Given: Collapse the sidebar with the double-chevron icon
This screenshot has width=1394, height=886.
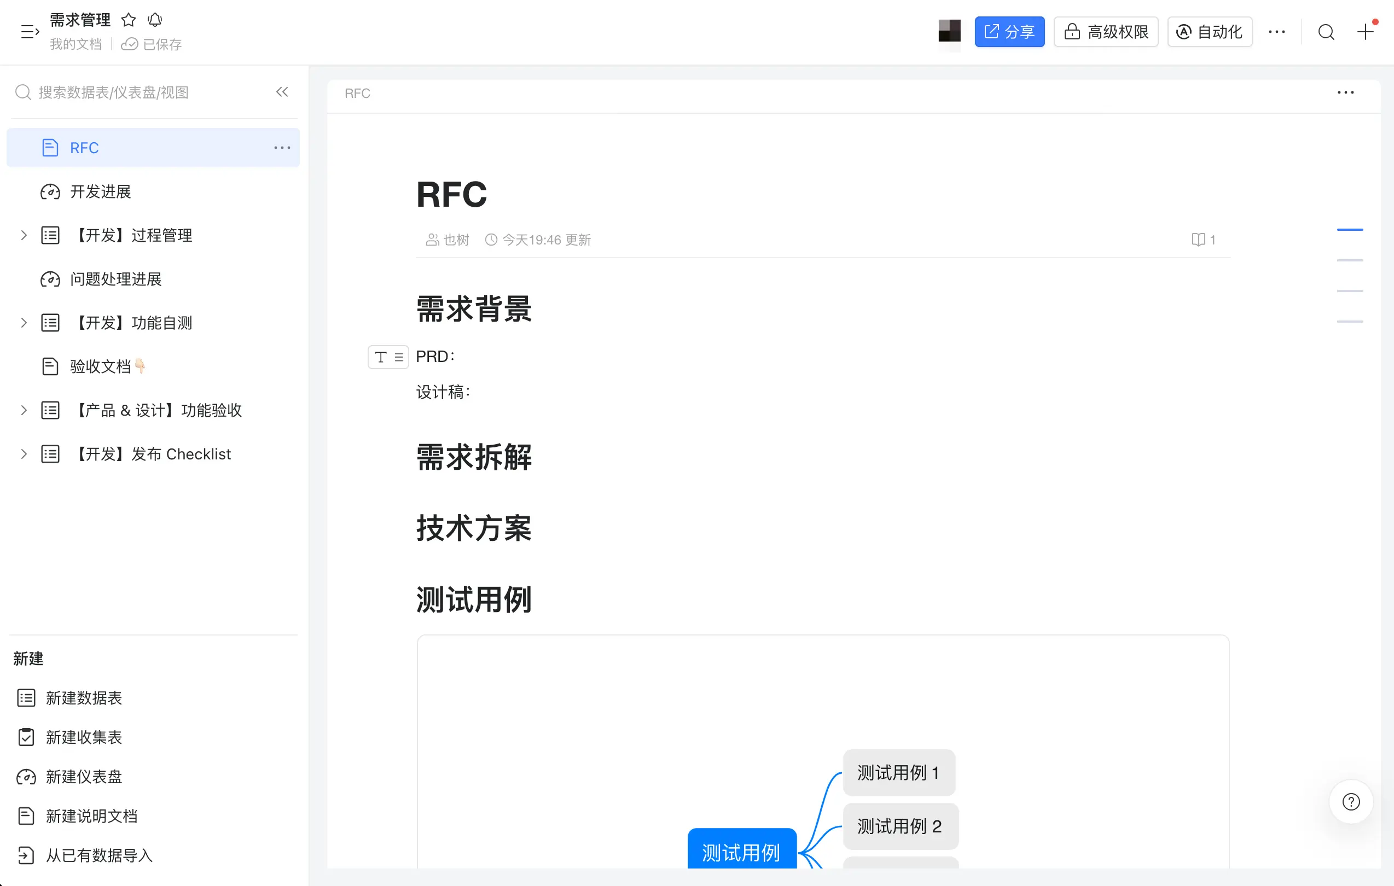Looking at the screenshot, I should (282, 92).
